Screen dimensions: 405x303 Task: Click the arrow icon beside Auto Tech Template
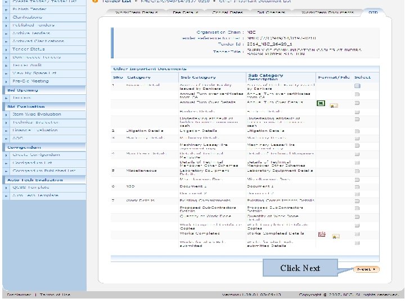click(x=6, y=196)
